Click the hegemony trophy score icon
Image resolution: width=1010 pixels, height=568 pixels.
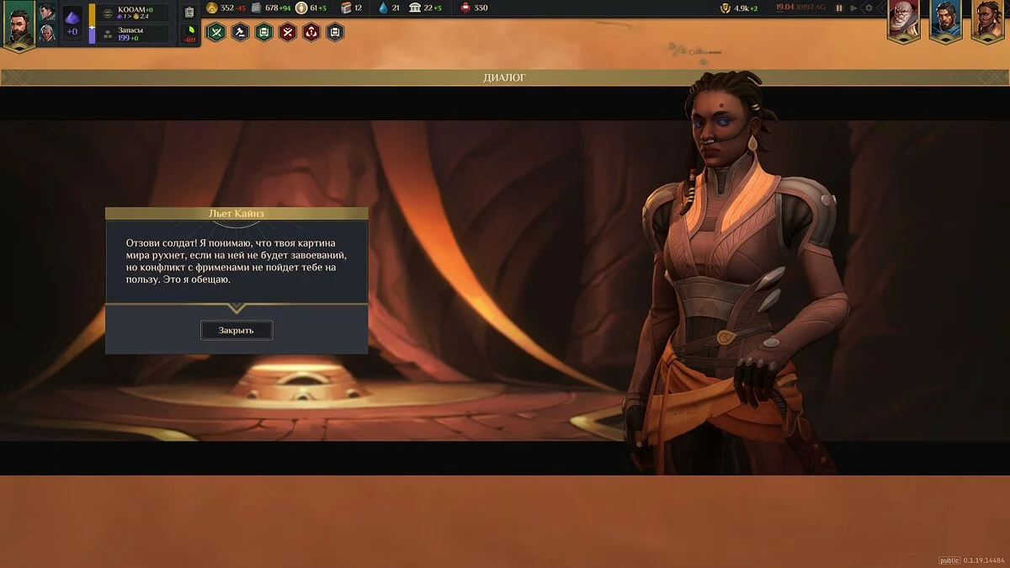(725, 8)
